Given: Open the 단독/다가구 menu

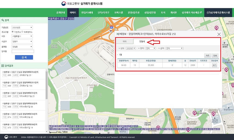Looking at the screenshot, I should 103,13.
